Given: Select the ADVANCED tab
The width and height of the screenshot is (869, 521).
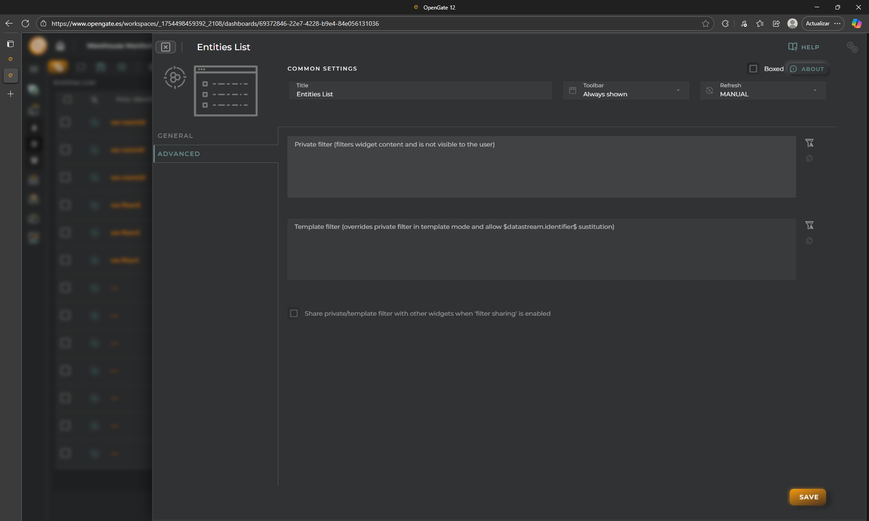Looking at the screenshot, I should (179, 154).
